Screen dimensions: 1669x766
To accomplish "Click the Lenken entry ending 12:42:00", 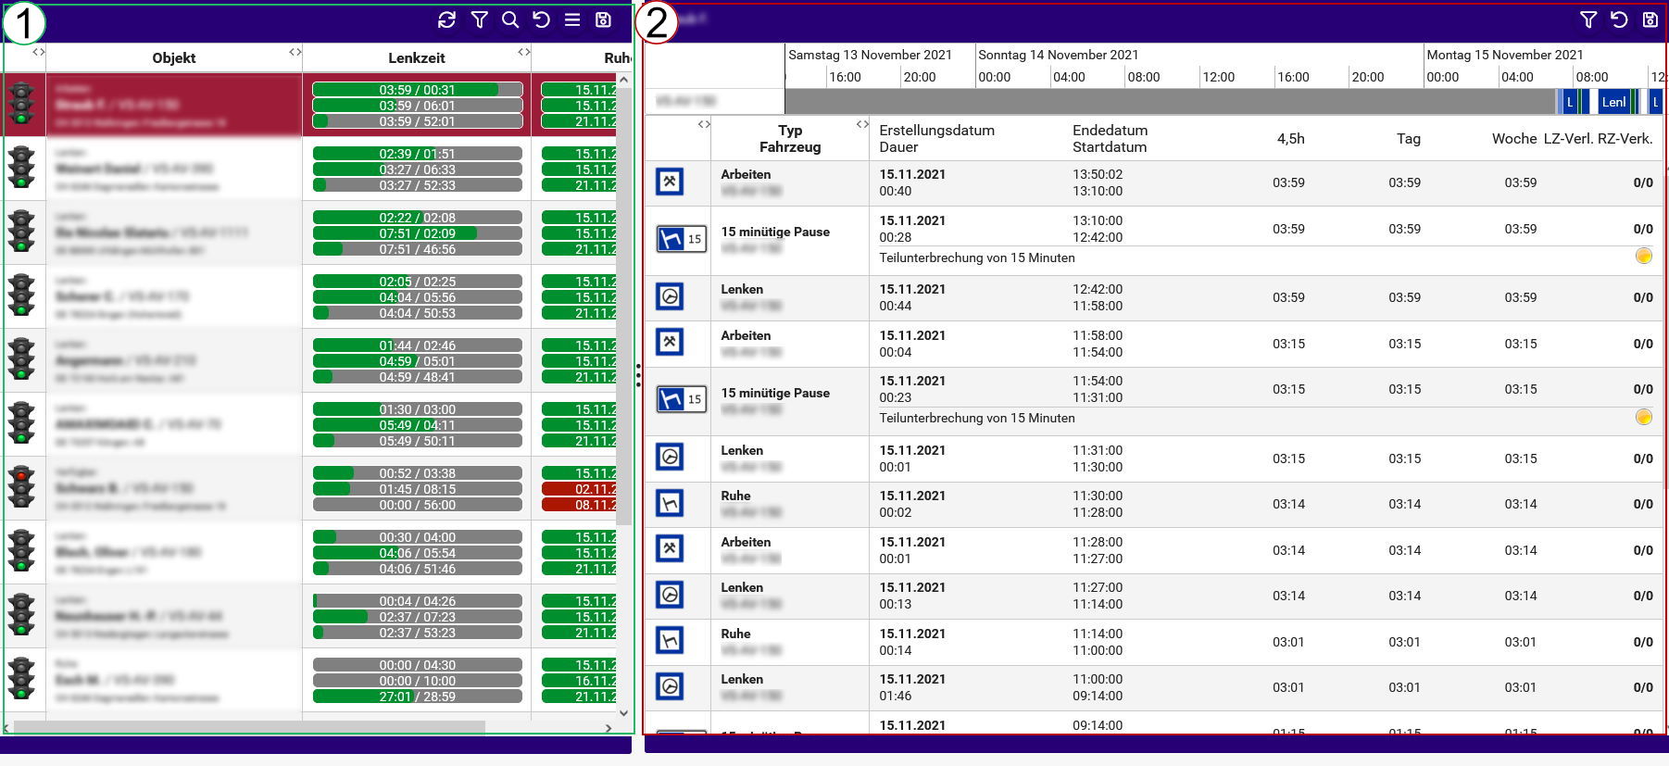I will [x=1153, y=297].
